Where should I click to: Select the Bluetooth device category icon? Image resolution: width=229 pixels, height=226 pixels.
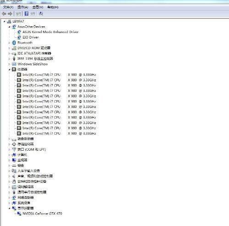click(x=14, y=43)
